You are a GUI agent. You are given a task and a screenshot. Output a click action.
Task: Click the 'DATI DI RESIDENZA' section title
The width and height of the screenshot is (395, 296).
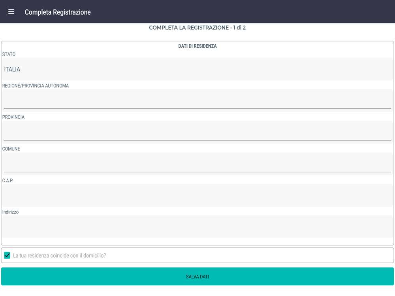pos(197,46)
